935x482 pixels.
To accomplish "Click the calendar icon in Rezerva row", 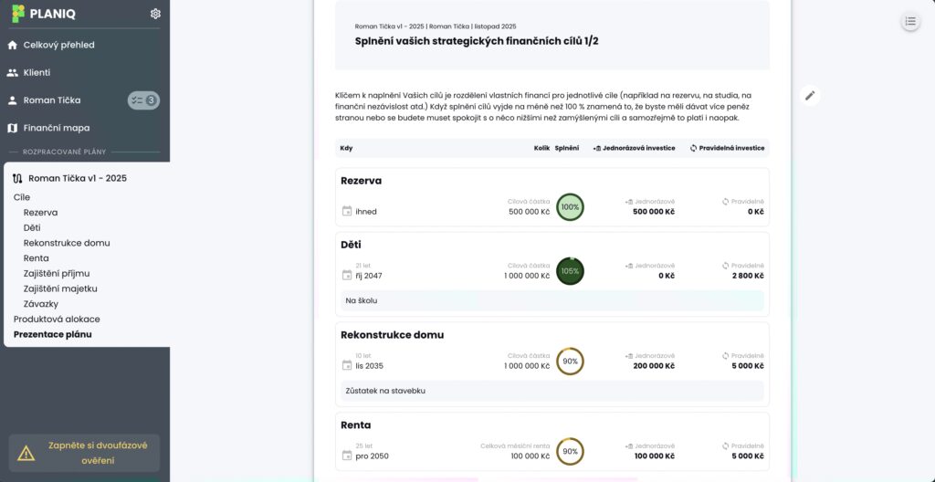I will [347, 212].
